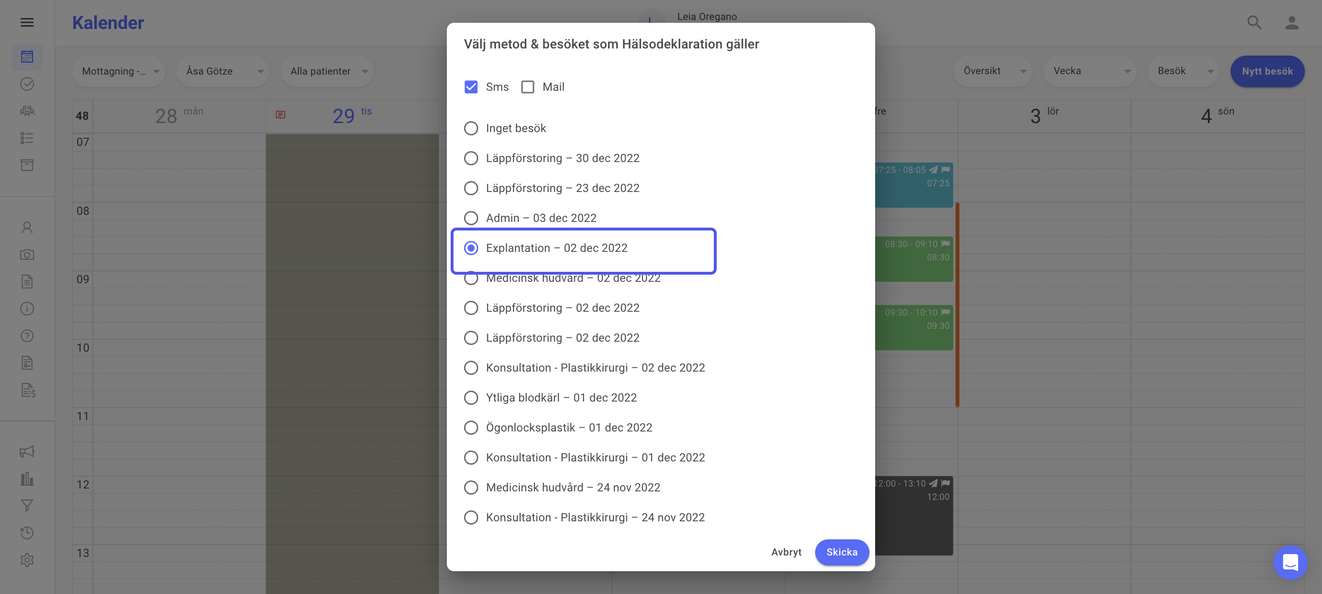This screenshot has height=594, width=1322.
Task: Enable the Mail checkbox
Action: coord(528,87)
